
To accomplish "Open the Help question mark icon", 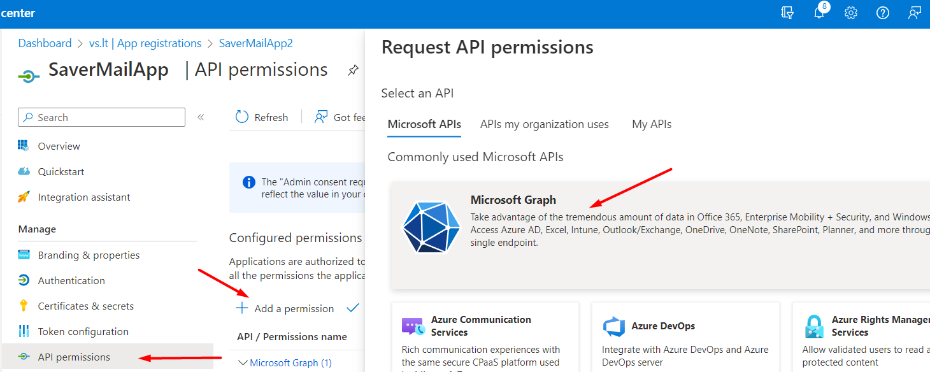I will tap(883, 13).
